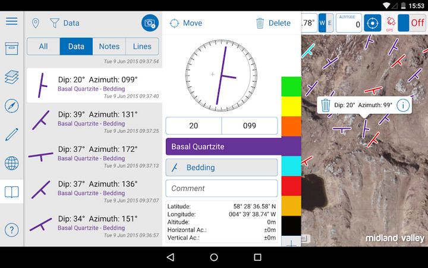
Task: Open the layers stack icon
Action: (11, 77)
